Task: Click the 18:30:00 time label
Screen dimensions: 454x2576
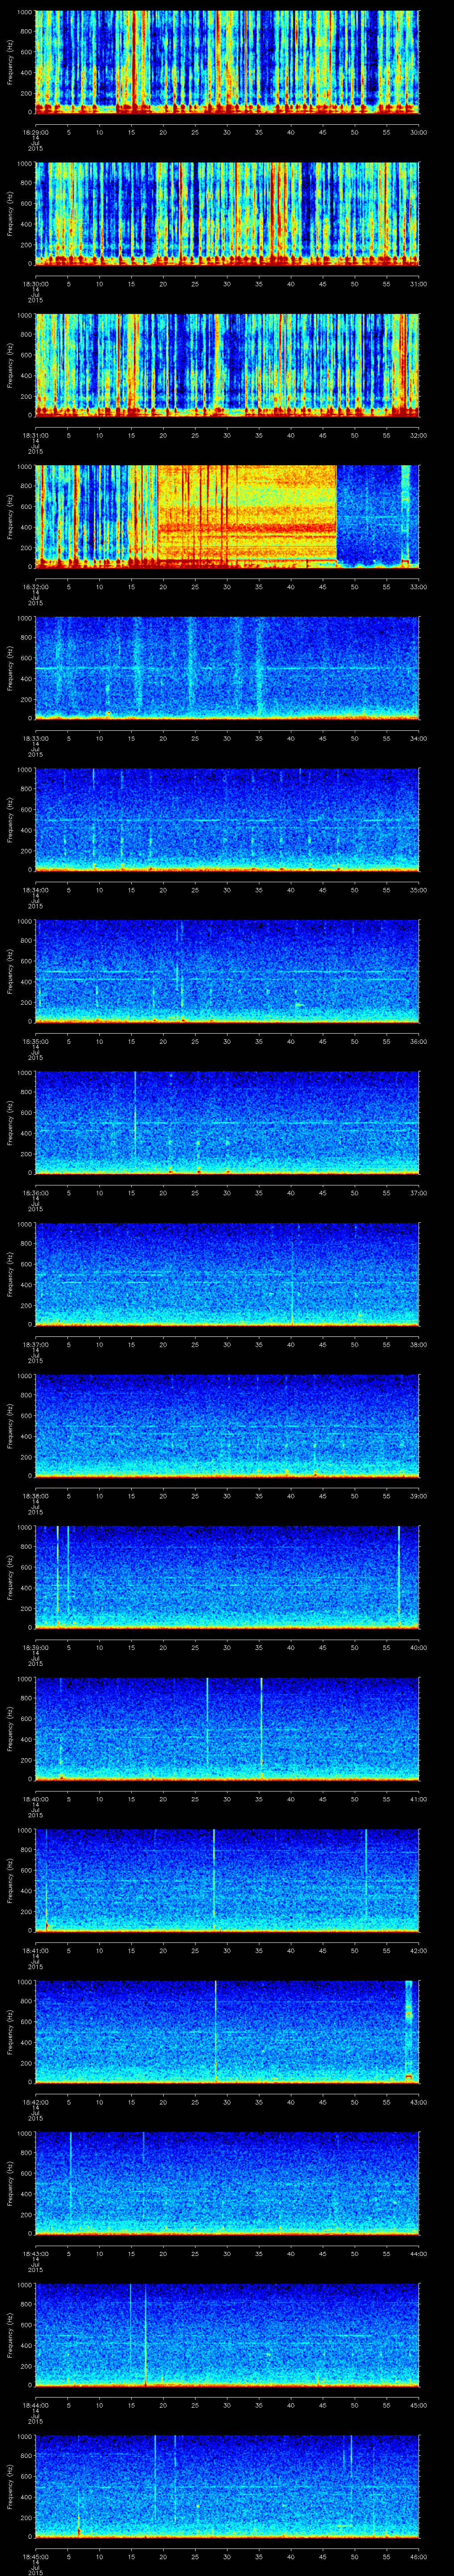Action: (36, 284)
